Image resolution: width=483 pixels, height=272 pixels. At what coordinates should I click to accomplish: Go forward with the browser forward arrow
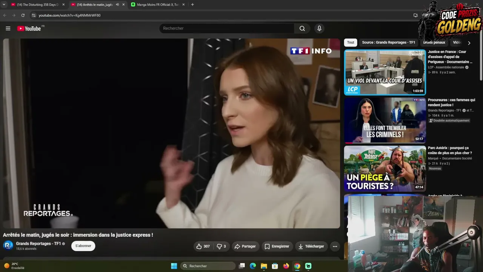point(14,15)
